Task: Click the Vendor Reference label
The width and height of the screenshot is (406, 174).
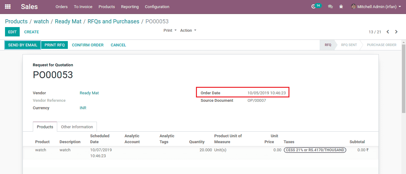Action: pyautogui.click(x=49, y=101)
